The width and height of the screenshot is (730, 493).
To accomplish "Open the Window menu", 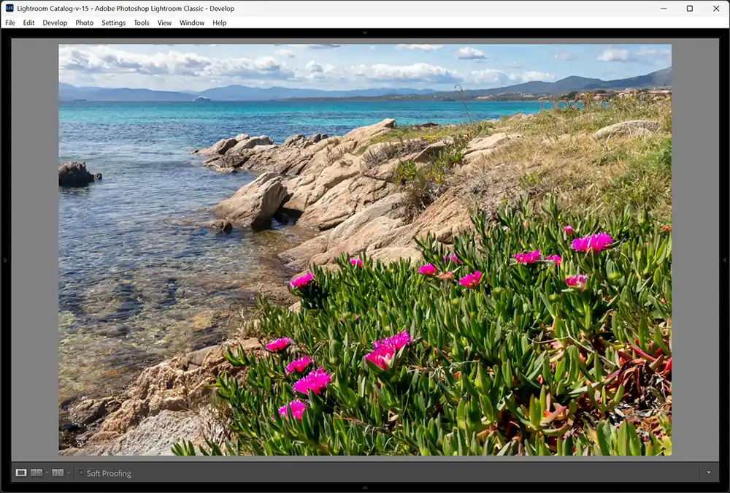I will click(x=192, y=23).
